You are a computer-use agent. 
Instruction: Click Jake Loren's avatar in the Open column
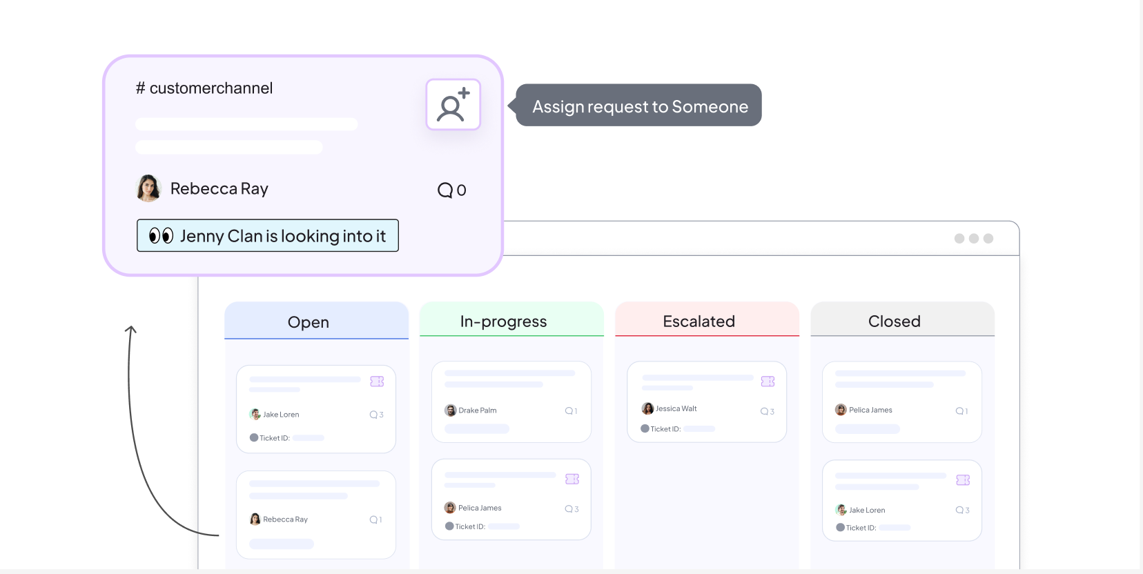[x=255, y=415]
